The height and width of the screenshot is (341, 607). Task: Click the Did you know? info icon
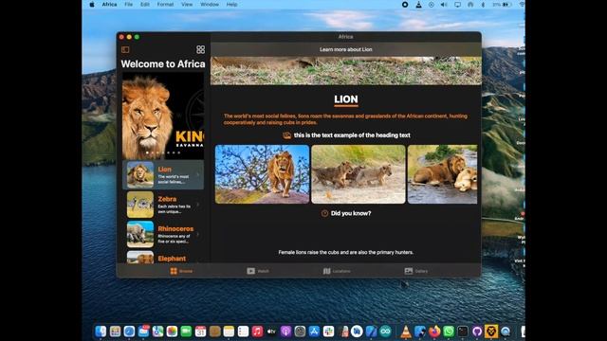(324, 213)
